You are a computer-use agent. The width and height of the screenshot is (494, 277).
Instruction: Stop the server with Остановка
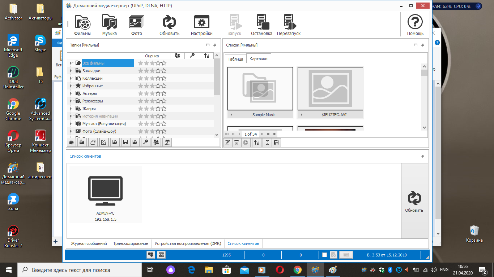coord(261,25)
